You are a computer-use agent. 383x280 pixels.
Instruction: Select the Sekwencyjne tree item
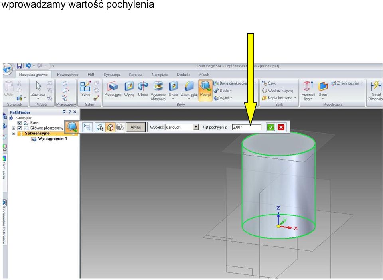(37, 133)
